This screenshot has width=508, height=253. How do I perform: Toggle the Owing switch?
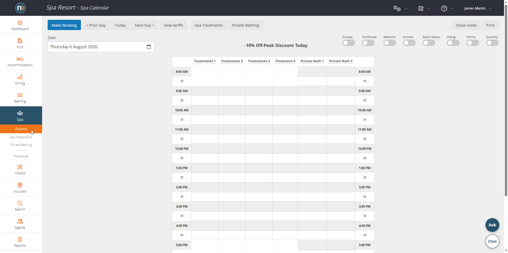tap(453, 43)
